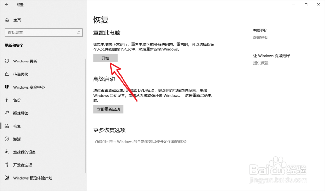
Task: Open Windows 预览体验计划 page
Action: coord(32,178)
